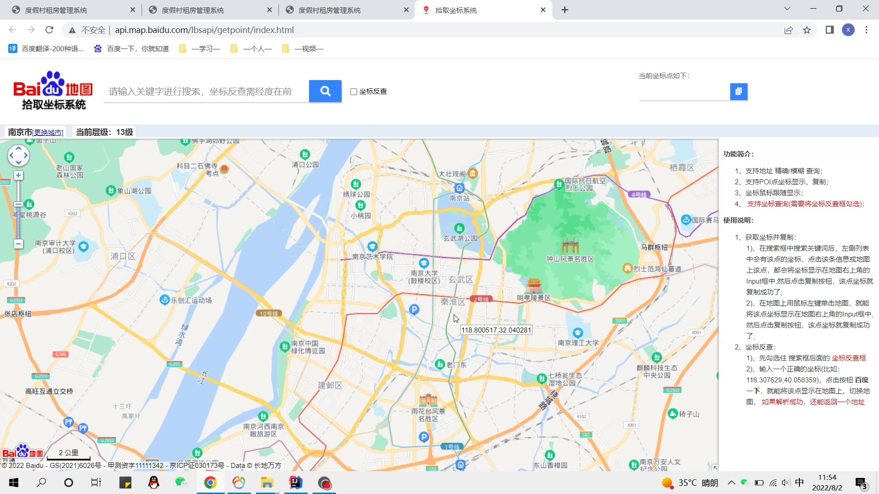Click the 大壮观阁 orange marker

(x=473, y=173)
